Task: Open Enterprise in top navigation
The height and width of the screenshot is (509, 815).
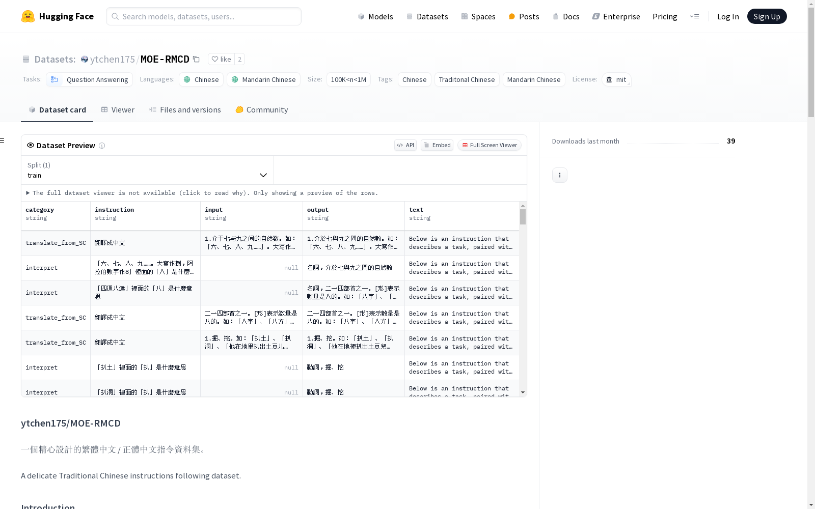Action: 616,16
